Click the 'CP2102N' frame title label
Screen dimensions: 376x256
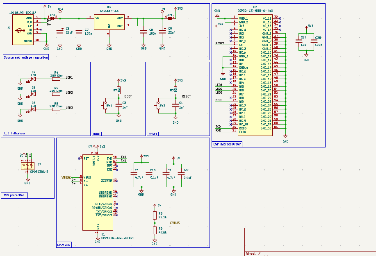(x=64, y=245)
